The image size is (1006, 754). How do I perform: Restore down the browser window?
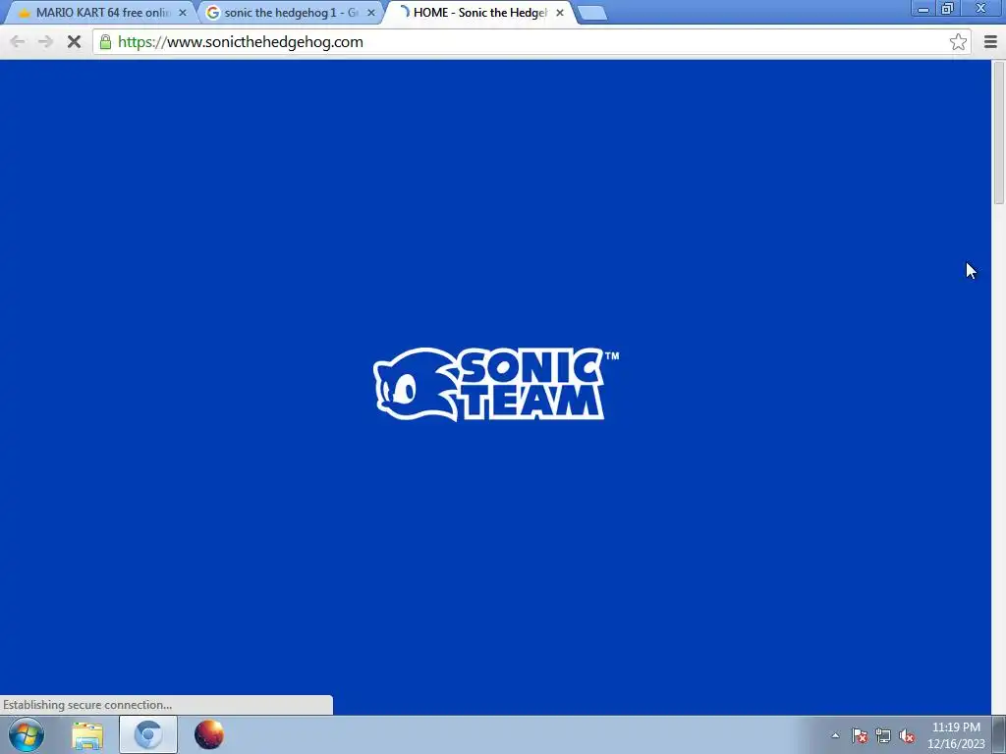(x=948, y=8)
